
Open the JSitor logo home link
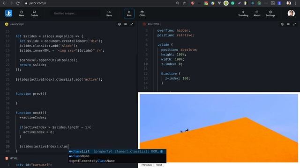8,14
